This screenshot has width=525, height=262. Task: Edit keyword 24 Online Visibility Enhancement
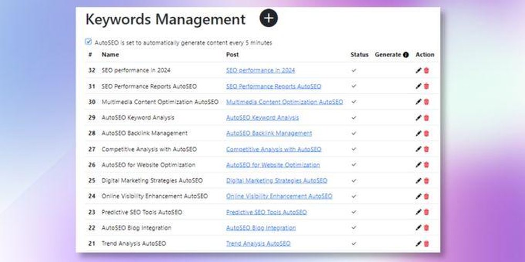(x=418, y=196)
